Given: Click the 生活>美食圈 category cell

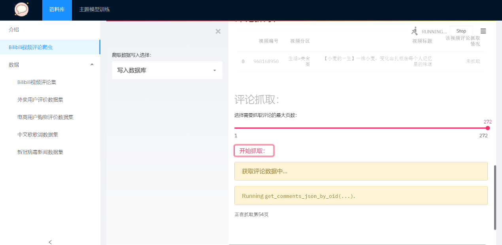Looking at the screenshot, I should click(x=300, y=61).
